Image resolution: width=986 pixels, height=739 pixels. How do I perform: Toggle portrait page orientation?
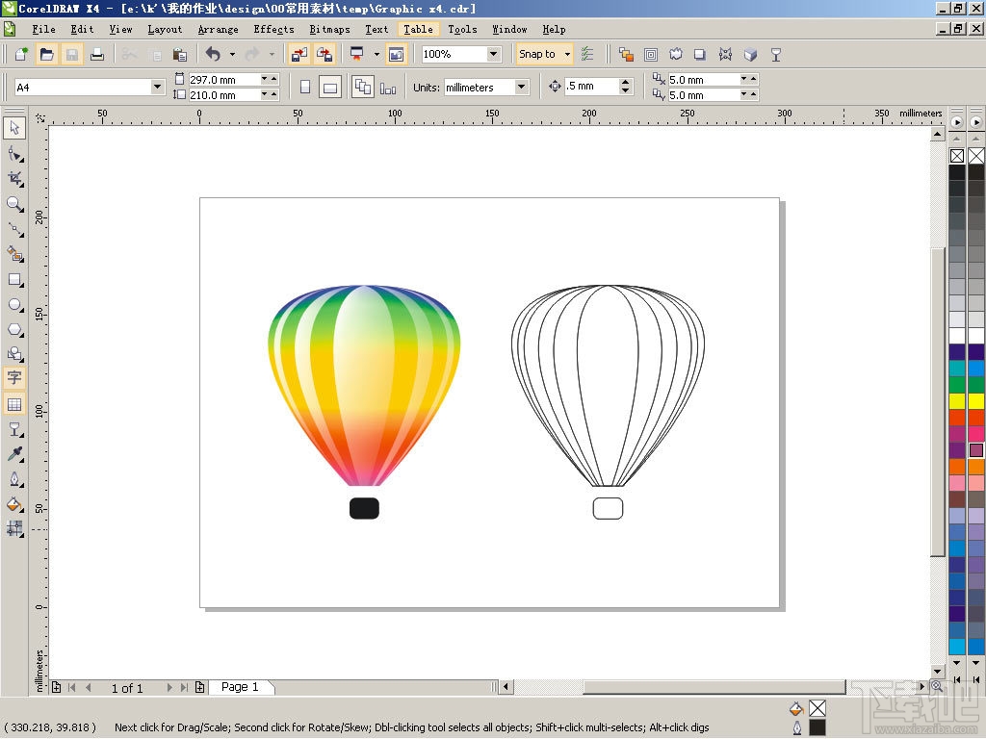pyautogui.click(x=304, y=87)
